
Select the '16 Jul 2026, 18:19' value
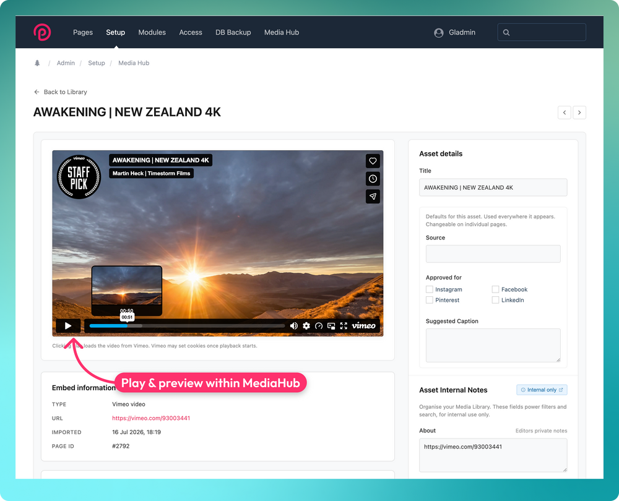[136, 432]
